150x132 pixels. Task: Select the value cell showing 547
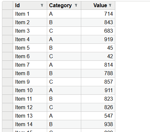click(98, 116)
